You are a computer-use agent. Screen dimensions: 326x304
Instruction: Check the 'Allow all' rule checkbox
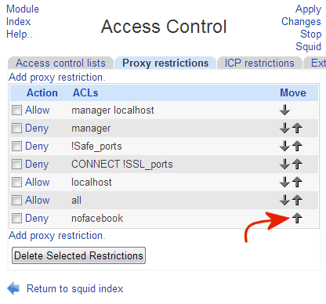(16, 201)
